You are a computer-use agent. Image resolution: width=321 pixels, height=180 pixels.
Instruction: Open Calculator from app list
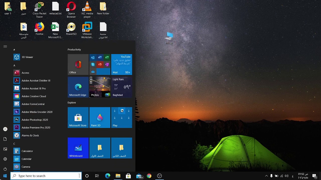tap(36, 151)
